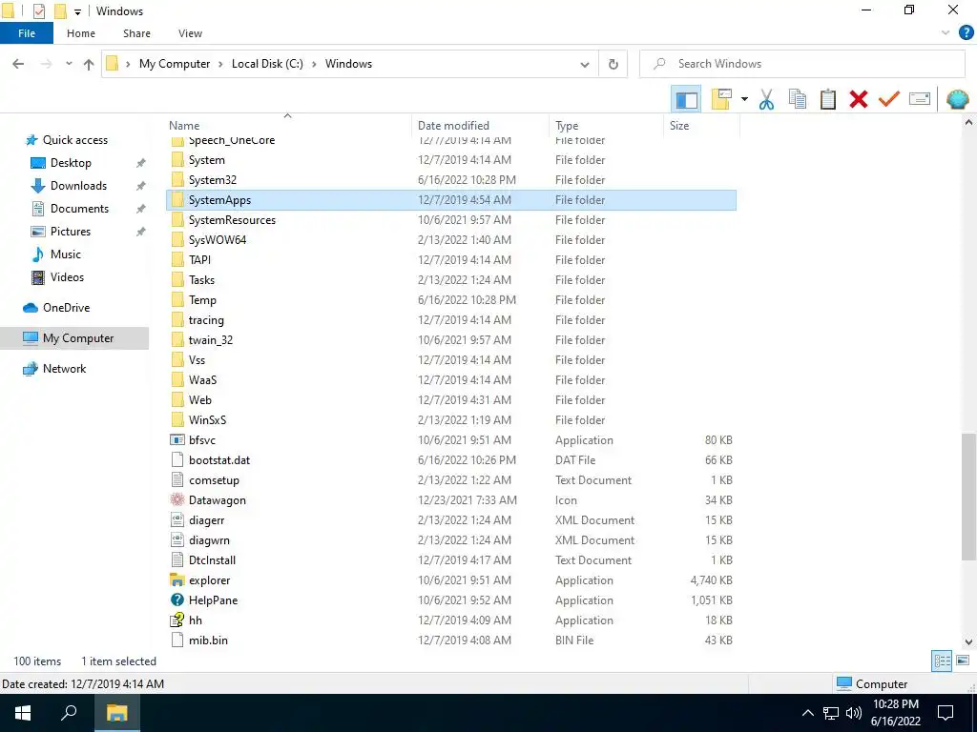Expand the ribbon with the chevron
Image resolution: width=977 pixels, height=732 pixels.
coord(946,33)
